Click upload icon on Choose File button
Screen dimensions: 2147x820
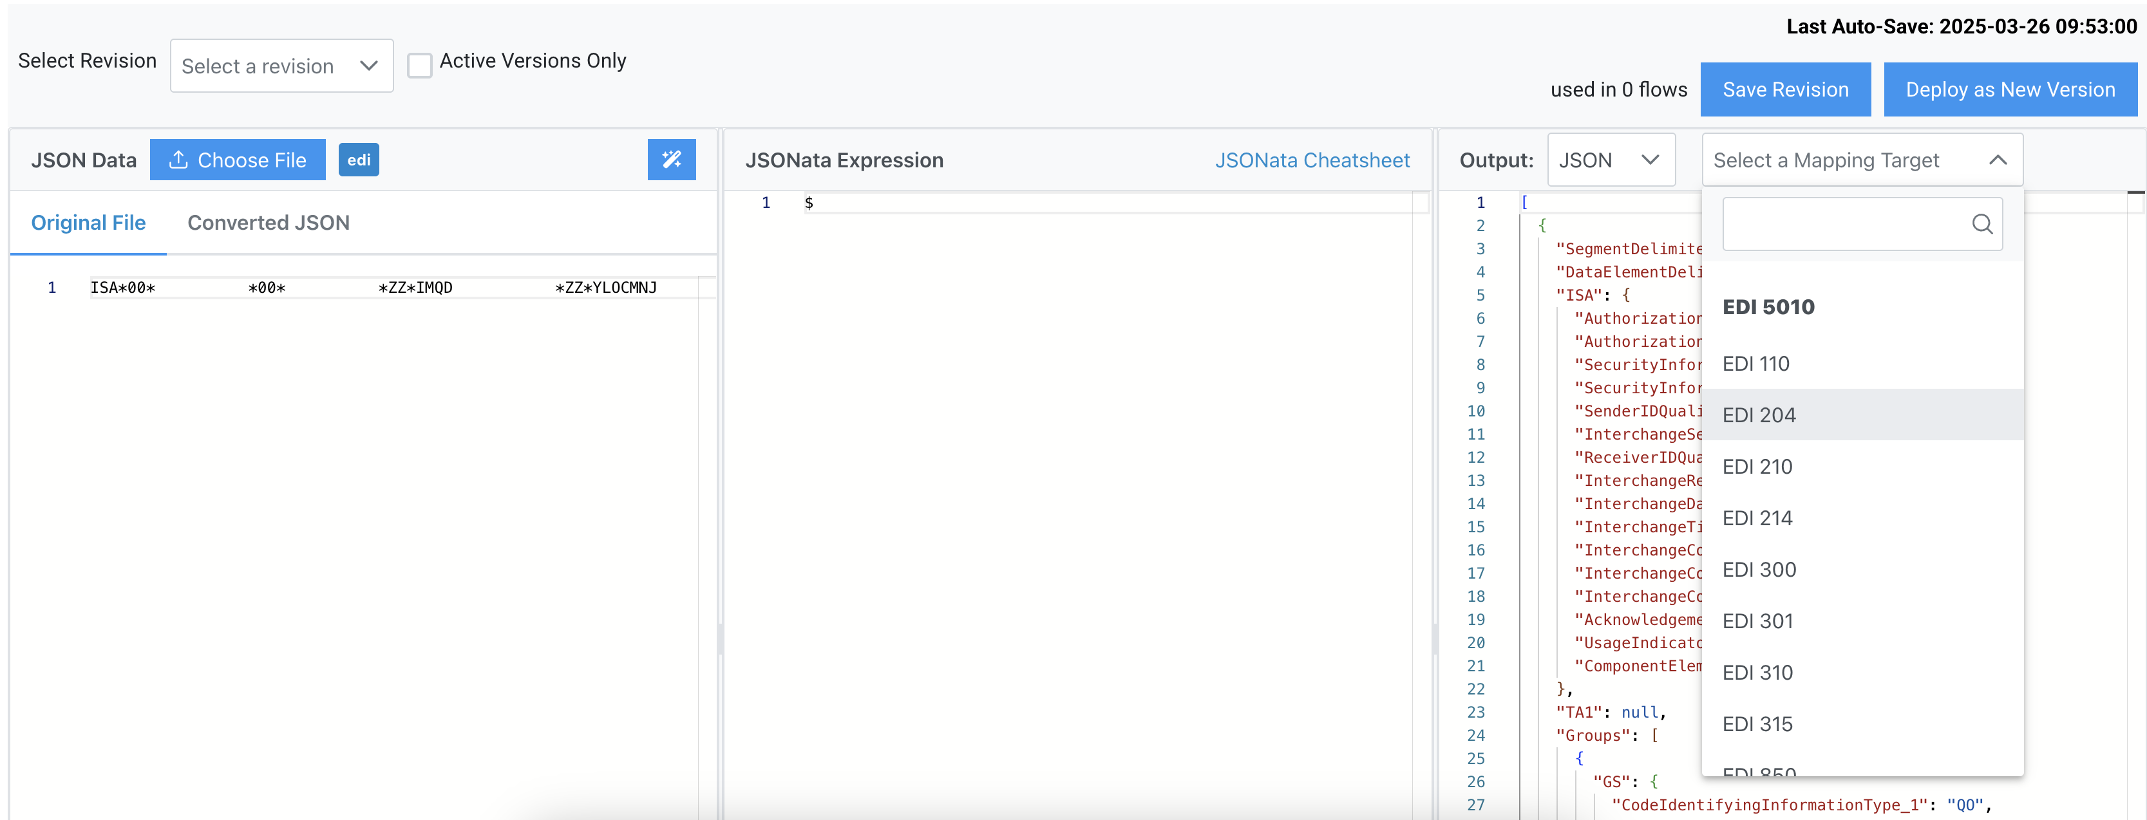point(178,159)
